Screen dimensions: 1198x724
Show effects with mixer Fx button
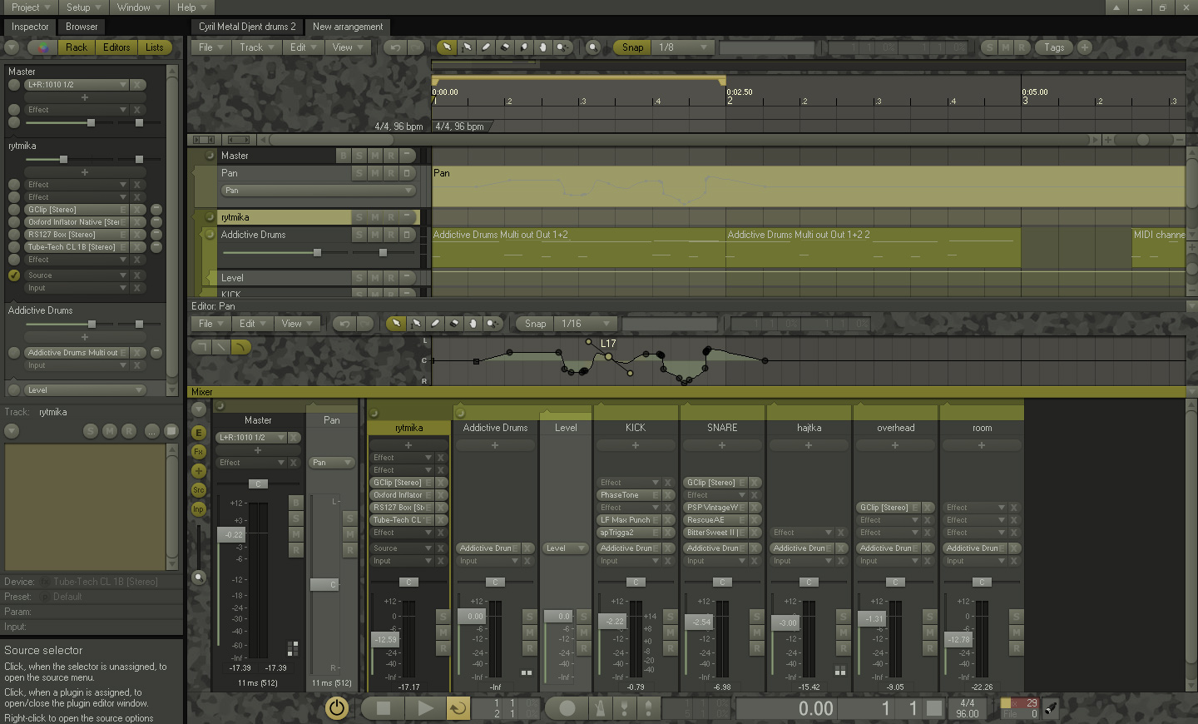click(198, 452)
